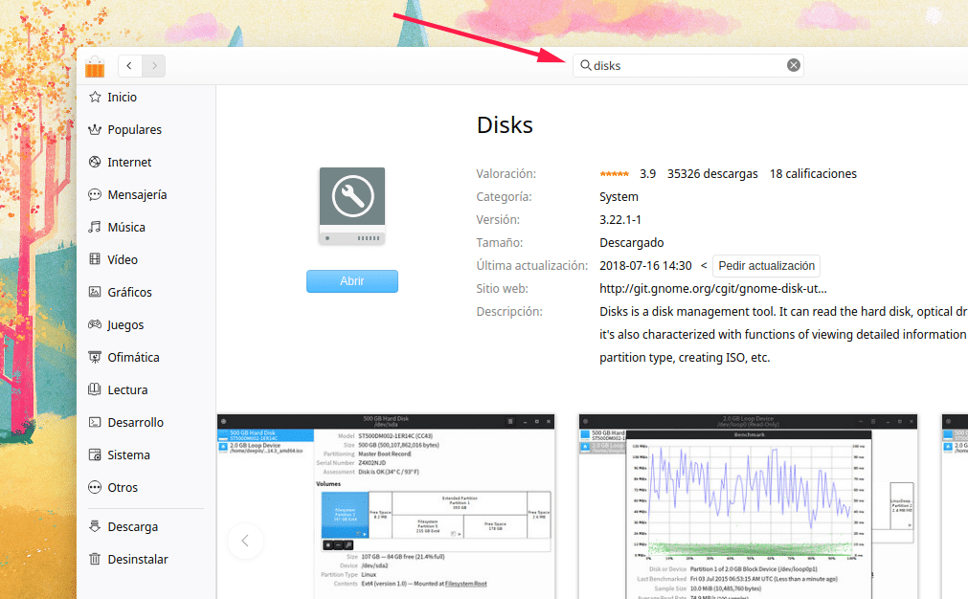Open the first Disks screenshot thumbnail
Image resolution: width=968 pixels, height=599 pixels.
point(386,506)
